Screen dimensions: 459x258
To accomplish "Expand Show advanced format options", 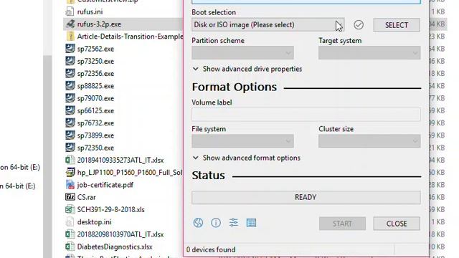I will click(247, 158).
